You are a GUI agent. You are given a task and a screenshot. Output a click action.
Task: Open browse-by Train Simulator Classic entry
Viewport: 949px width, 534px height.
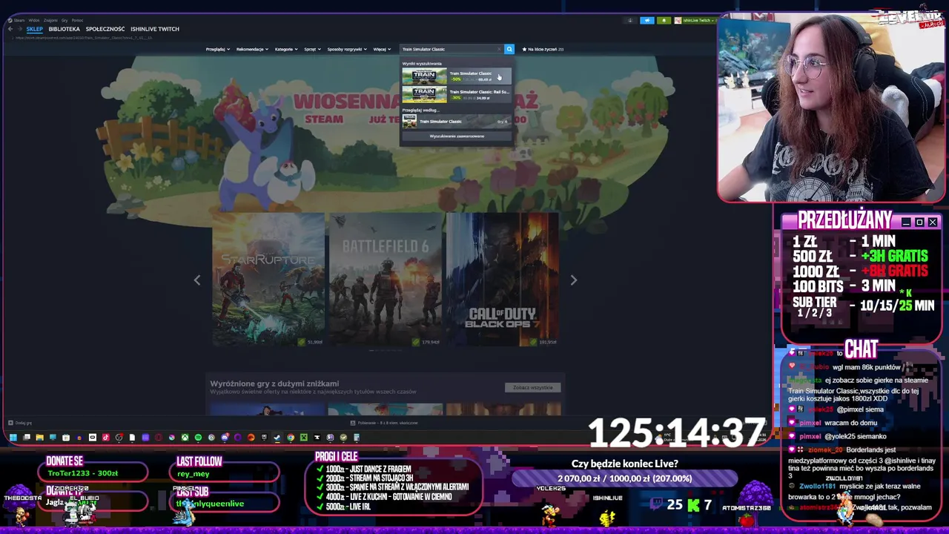coord(456,122)
